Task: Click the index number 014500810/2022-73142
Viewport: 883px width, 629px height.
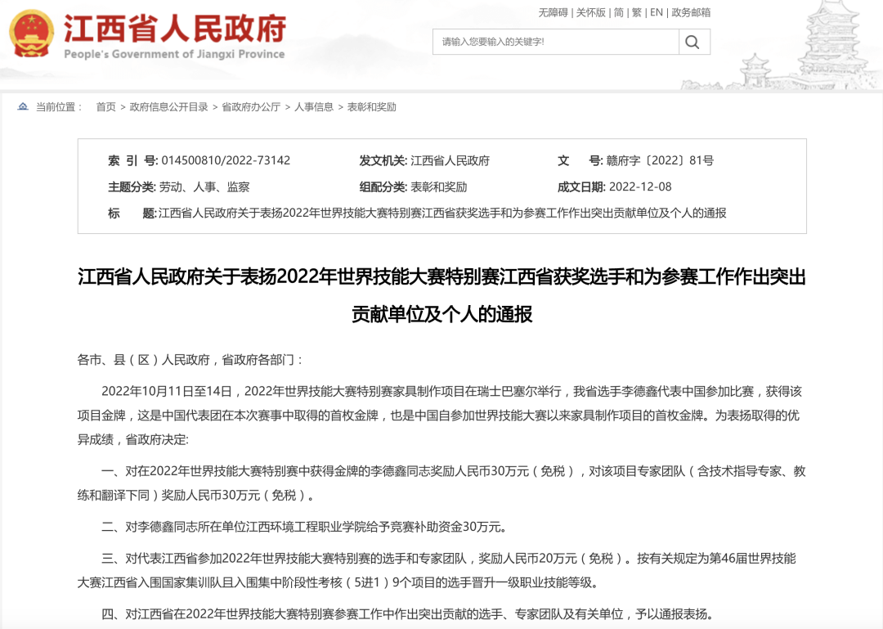Action: 226,161
